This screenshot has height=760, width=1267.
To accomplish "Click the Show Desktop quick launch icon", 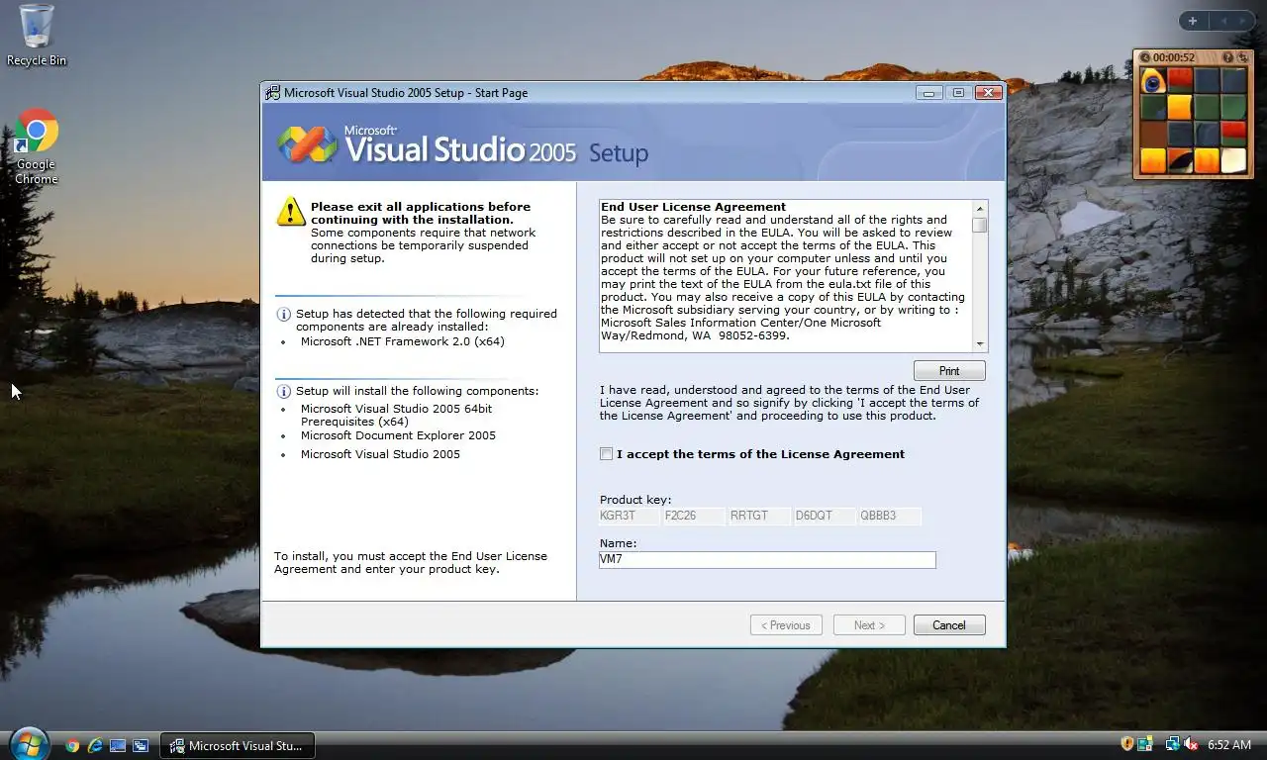I will pyautogui.click(x=118, y=746).
